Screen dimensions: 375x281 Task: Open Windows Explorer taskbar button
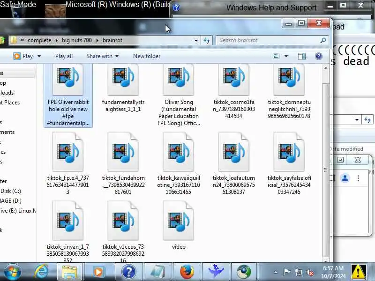pos(69,272)
